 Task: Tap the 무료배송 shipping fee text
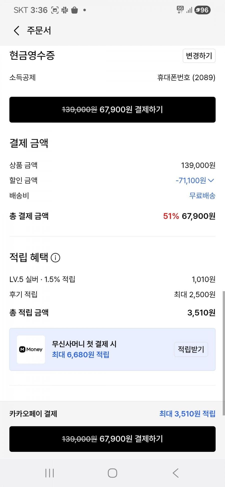(x=202, y=196)
